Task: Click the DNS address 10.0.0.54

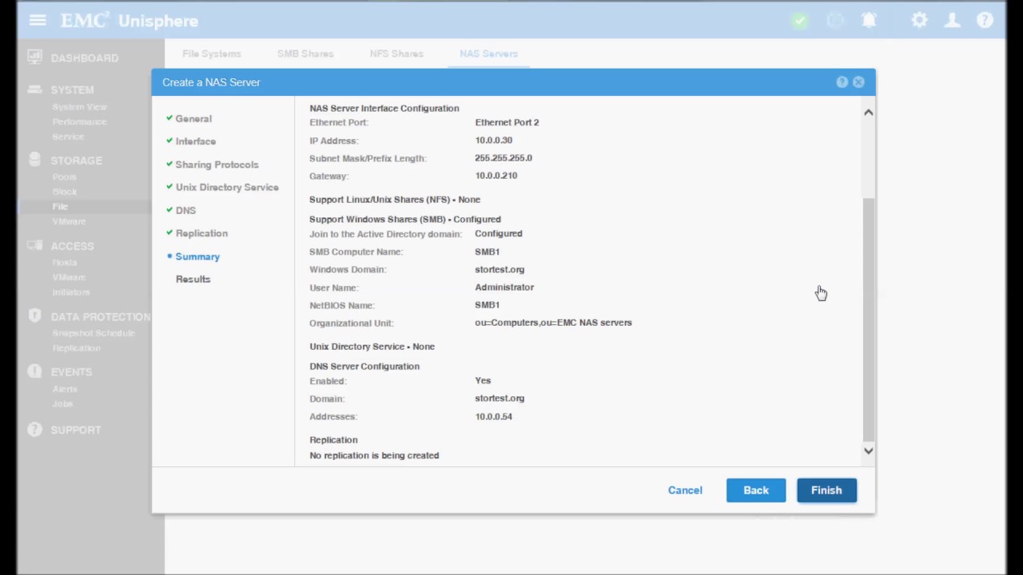Action: [x=494, y=416]
